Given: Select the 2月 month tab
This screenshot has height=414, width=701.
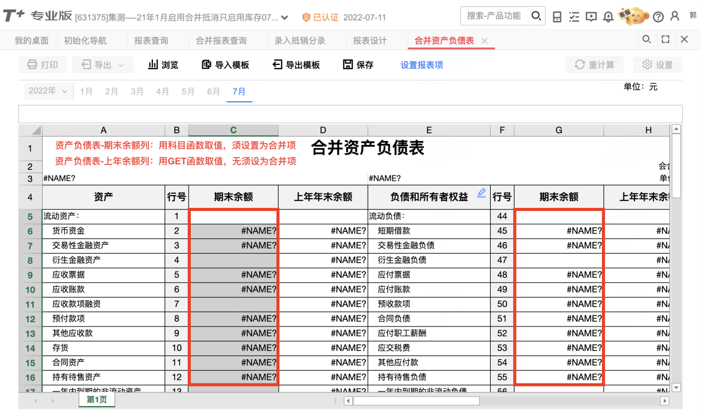Looking at the screenshot, I should (112, 92).
